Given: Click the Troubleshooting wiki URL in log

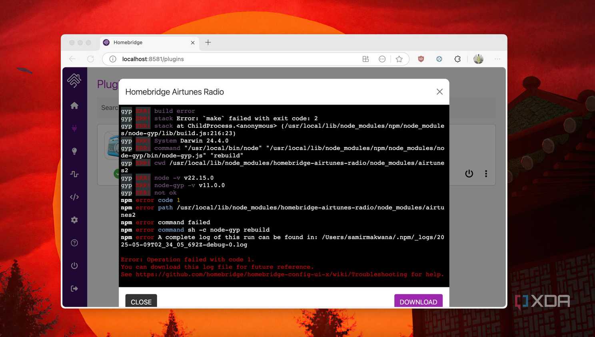Looking at the screenshot, I should click(x=271, y=274).
